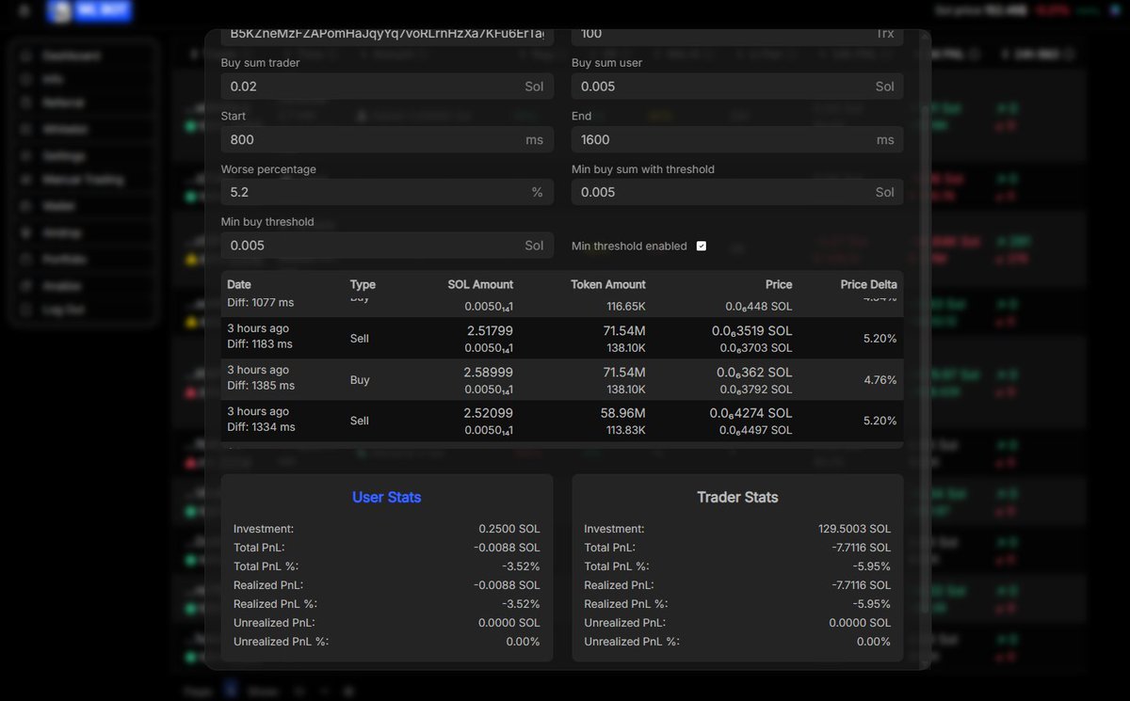The height and width of the screenshot is (701, 1130).
Task: Click price delta 5.20% in Diff 1183 ms row
Action: point(880,338)
